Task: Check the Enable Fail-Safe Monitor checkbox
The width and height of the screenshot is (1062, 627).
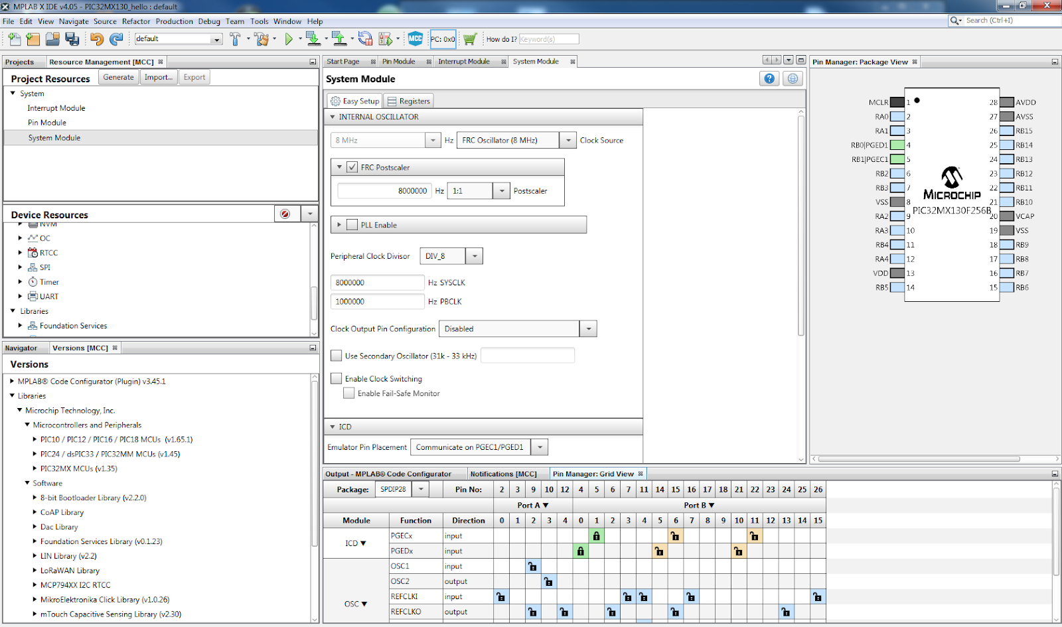Action: (x=349, y=393)
